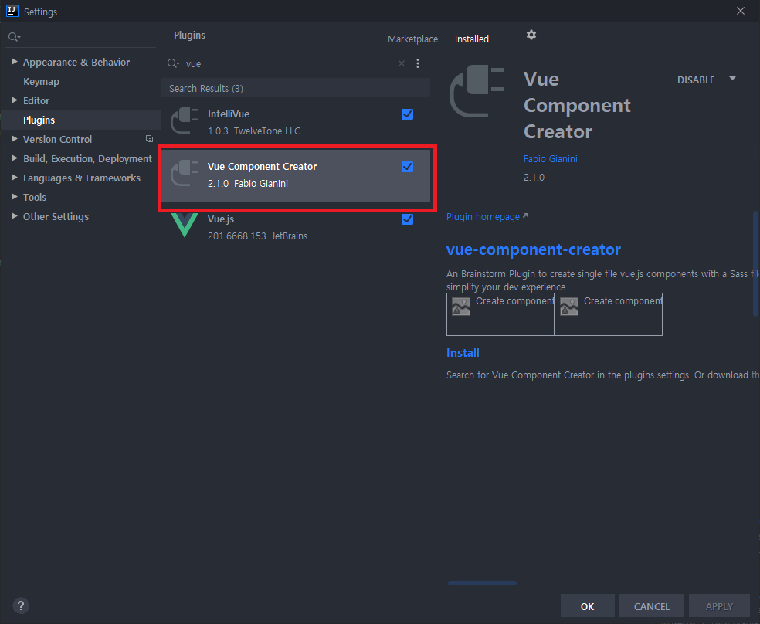The width and height of the screenshot is (760, 624).
Task: Click the 2.1.0 version in details
Action: coord(534,178)
